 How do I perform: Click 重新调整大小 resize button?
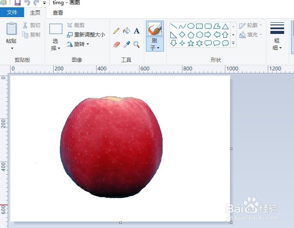pos(86,34)
